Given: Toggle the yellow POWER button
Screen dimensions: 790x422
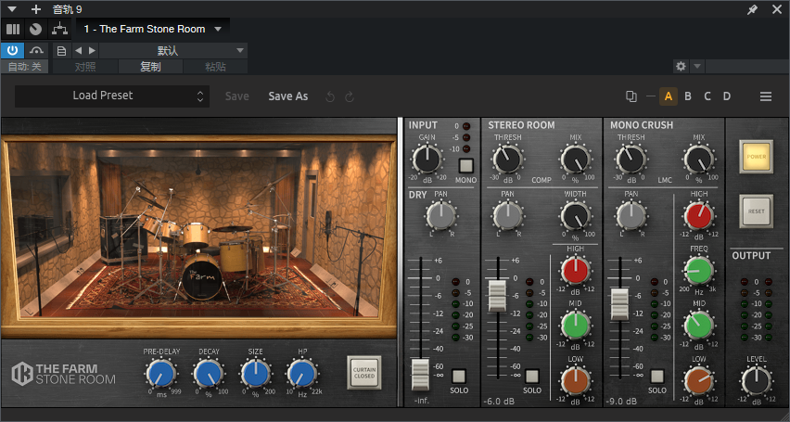Looking at the screenshot, I should pos(756,157).
